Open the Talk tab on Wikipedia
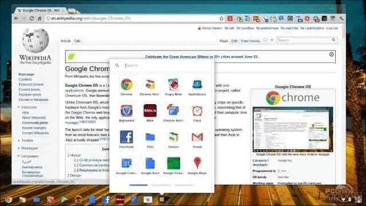 point(77,41)
